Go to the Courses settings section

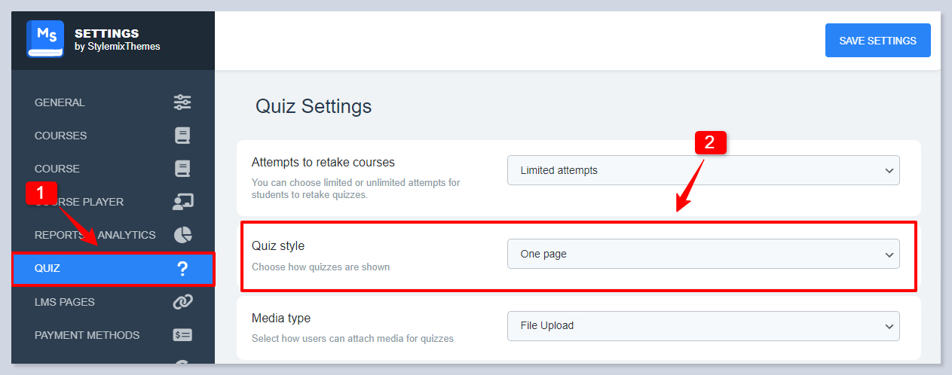coord(61,136)
